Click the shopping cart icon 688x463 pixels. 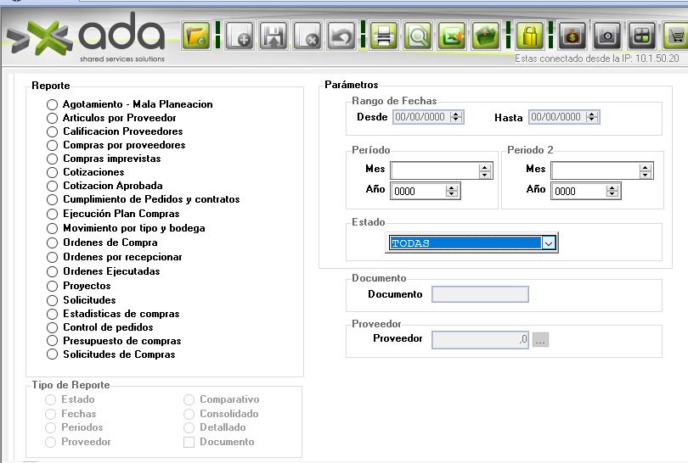[675, 35]
